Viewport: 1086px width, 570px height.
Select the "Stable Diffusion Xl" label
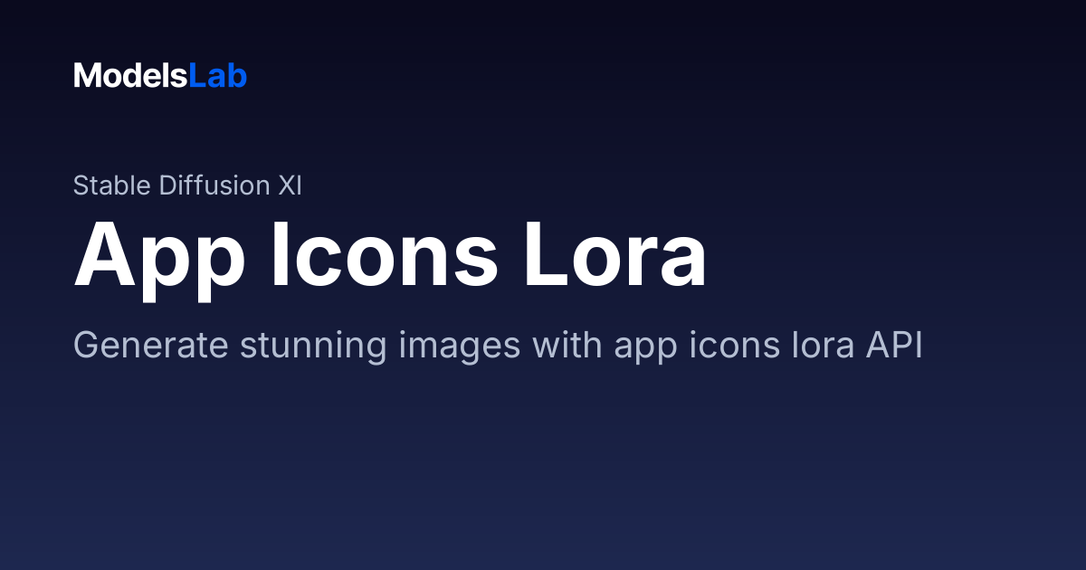tap(187, 185)
